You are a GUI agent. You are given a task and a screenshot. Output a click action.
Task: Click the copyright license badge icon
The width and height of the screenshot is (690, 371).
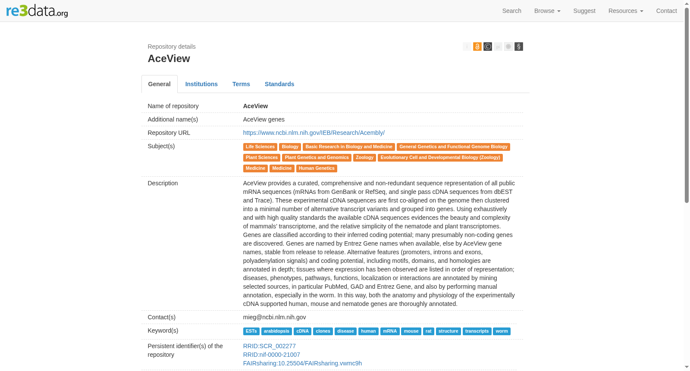[488, 47]
